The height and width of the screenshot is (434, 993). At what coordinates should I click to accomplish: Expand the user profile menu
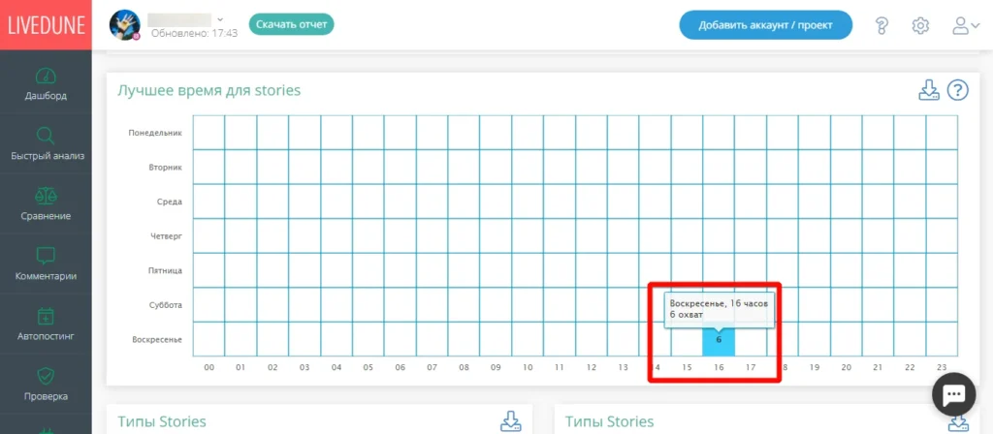(967, 26)
